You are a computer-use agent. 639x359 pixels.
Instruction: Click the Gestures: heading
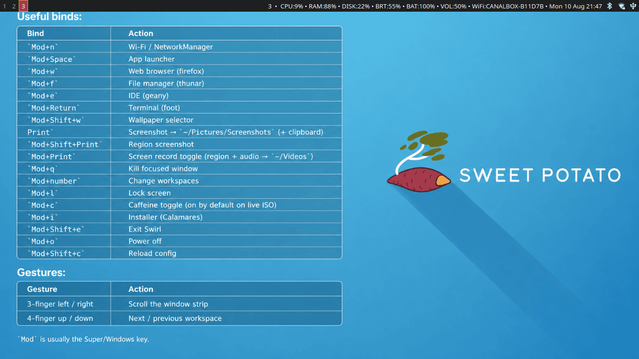[x=41, y=272]
